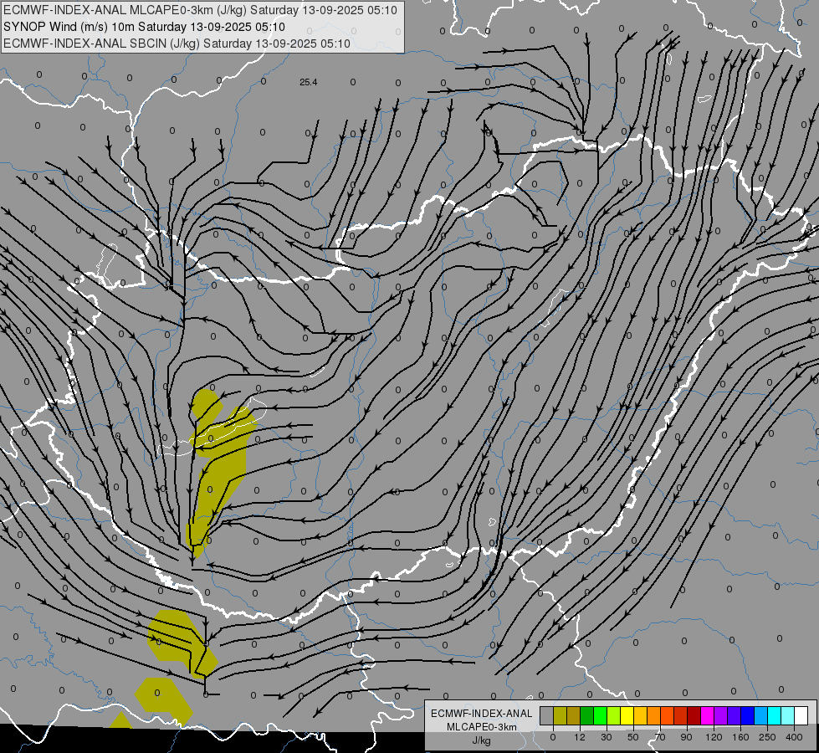The height and width of the screenshot is (753, 819).
Task: Click the 400 tick label on legend
Action: pyautogui.click(x=794, y=737)
